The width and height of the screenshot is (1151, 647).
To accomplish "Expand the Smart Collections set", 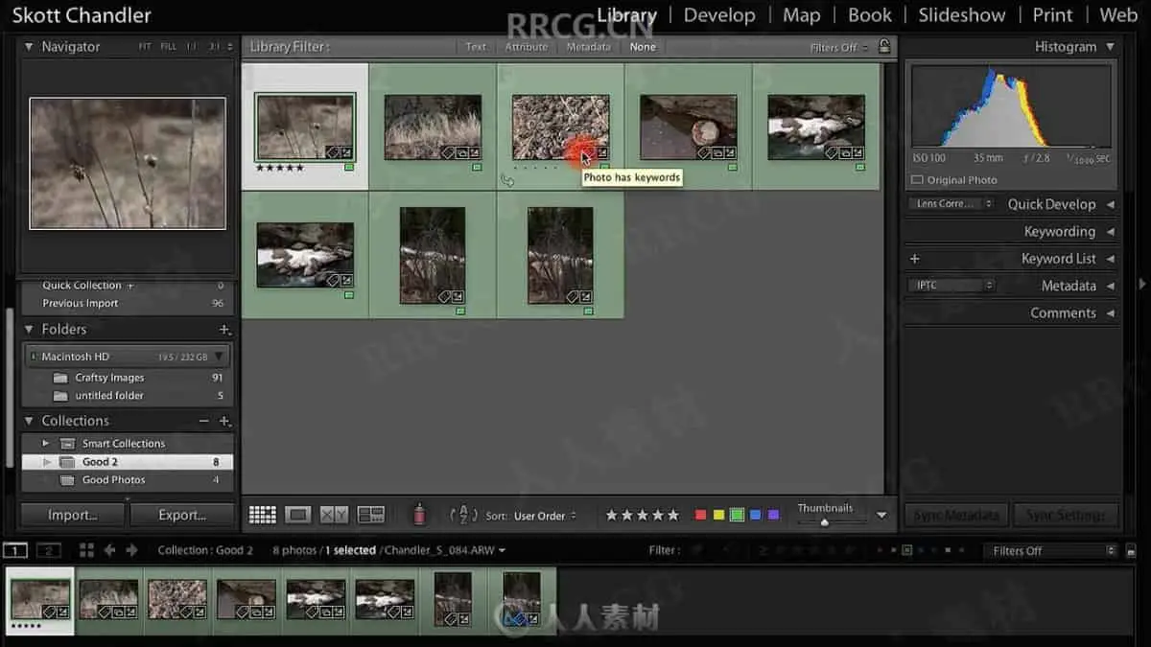I will pyautogui.click(x=45, y=444).
